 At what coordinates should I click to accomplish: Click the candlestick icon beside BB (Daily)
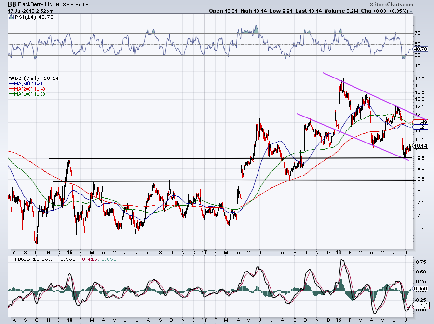click(11, 78)
